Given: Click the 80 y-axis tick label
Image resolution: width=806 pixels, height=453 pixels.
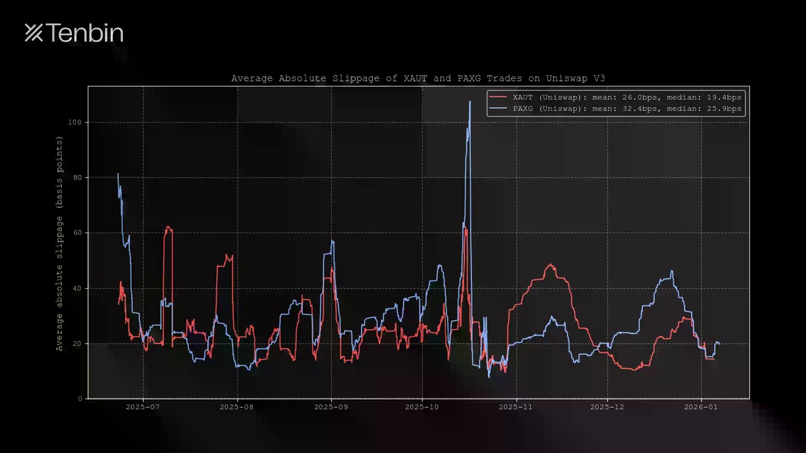Looking at the screenshot, I should point(77,177).
